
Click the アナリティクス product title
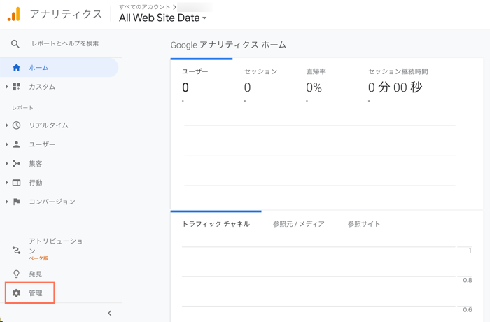[x=66, y=14]
